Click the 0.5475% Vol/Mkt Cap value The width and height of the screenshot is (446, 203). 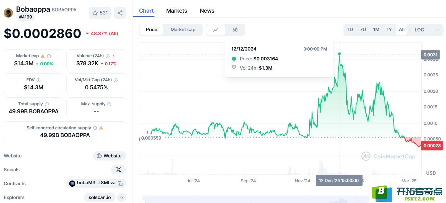96,87
